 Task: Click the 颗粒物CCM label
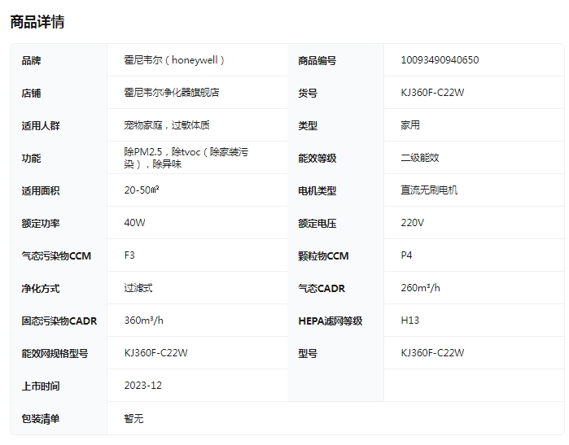tap(323, 256)
